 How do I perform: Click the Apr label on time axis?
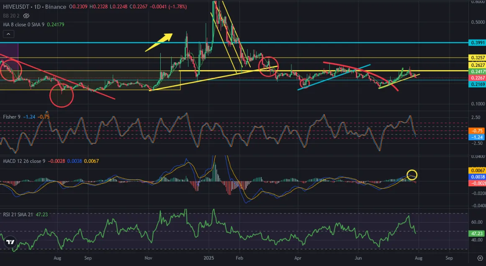coord(298,258)
